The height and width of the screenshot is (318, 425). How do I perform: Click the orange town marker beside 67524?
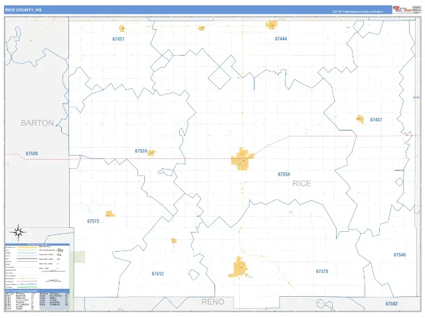pyautogui.click(x=151, y=153)
